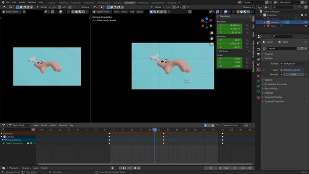Click the pan hand gizmo in camera viewport

tap(211, 39)
